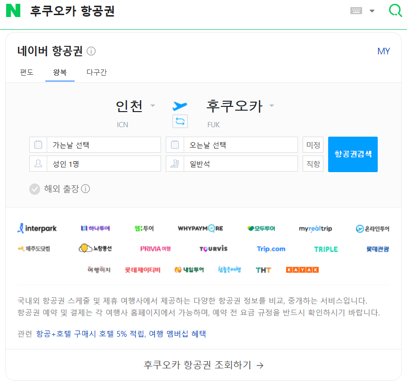This screenshot has width=407, height=383.
Task: Open the TRIPLE partner logo
Action: [x=326, y=249]
